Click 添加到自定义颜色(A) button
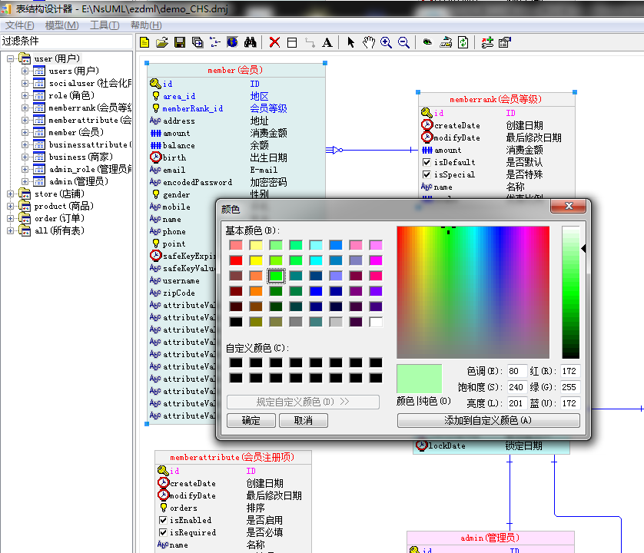The width and height of the screenshot is (644, 553). (488, 420)
